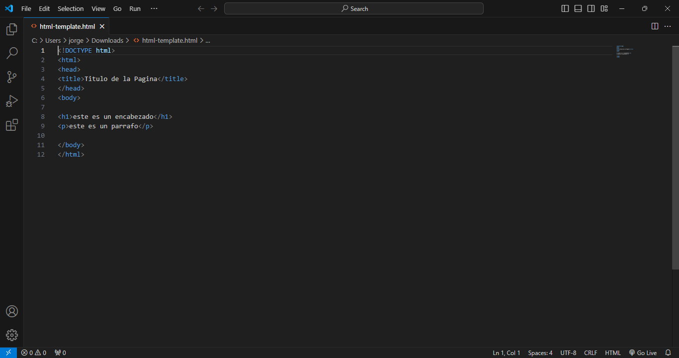Click the top Search command box
Viewport: 679px width, 358px height.
click(x=354, y=8)
